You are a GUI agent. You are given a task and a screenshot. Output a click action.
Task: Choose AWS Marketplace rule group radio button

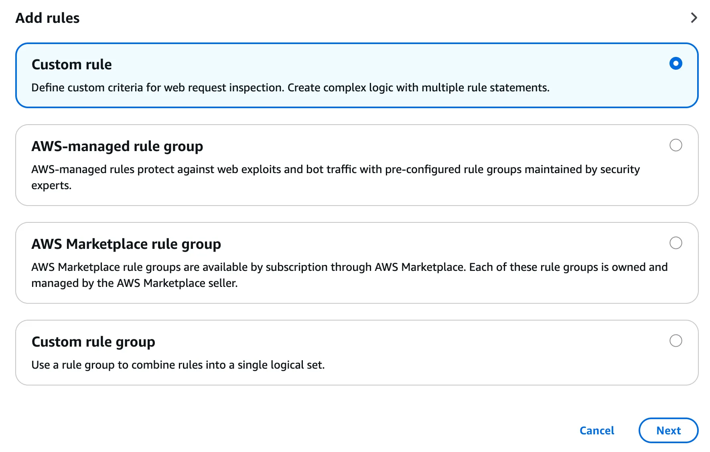point(676,243)
